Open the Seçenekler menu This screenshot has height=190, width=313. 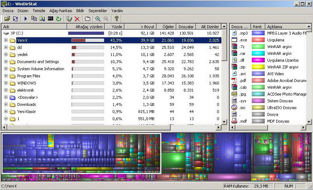(x=98, y=11)
